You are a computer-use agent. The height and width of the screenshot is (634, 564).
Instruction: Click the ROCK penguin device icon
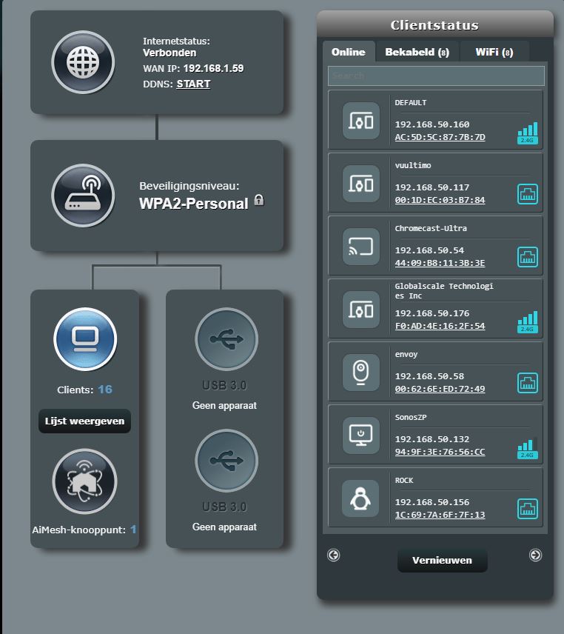pyautogui.click(x=361, y=499)
